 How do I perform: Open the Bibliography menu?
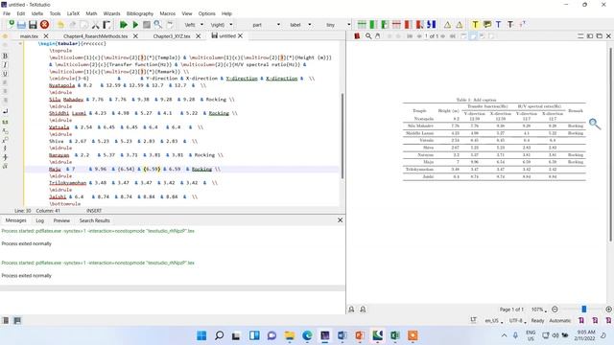pos(140,13)
